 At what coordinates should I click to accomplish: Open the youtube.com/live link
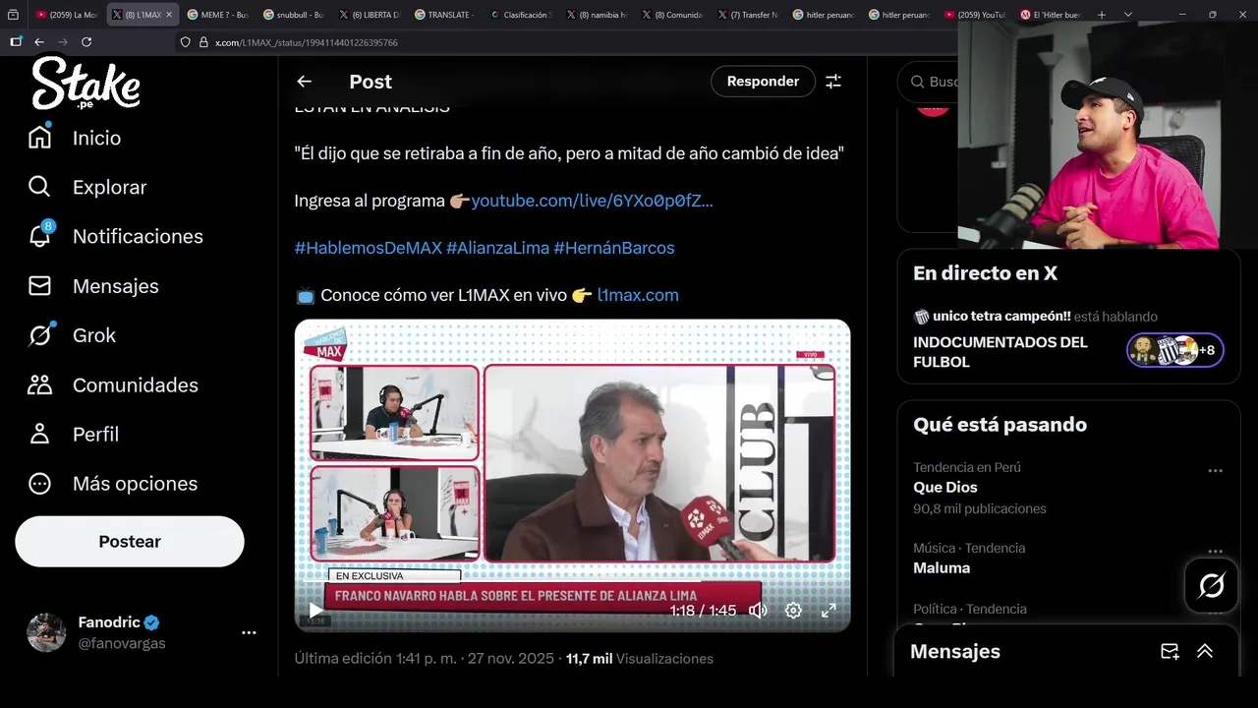click(592, 201)
